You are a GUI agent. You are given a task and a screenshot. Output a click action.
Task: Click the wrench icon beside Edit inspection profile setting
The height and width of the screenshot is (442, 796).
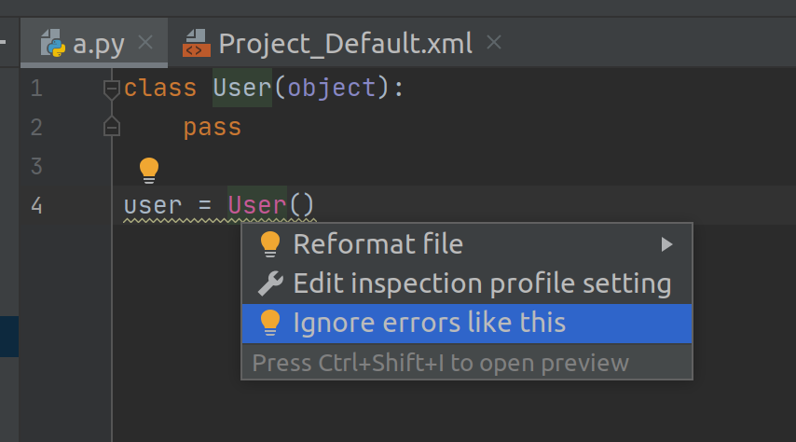270,283
